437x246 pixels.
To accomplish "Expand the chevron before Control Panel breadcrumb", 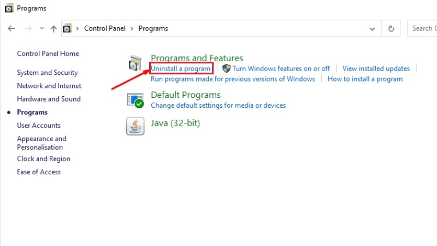I will pos(77,28).
